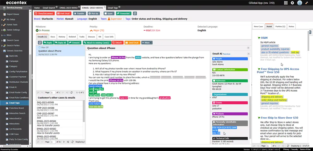Open settings gear in top header
This screenshot has height=151, width=313.
click(292, 3)
